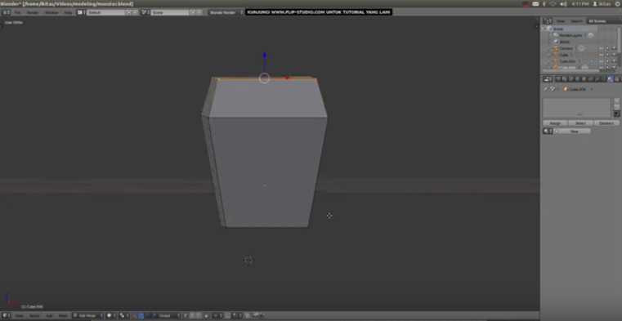Toggle Camera visibility in outliner
Viewport: 622px width, 321px height.
(x=602, y=48)
